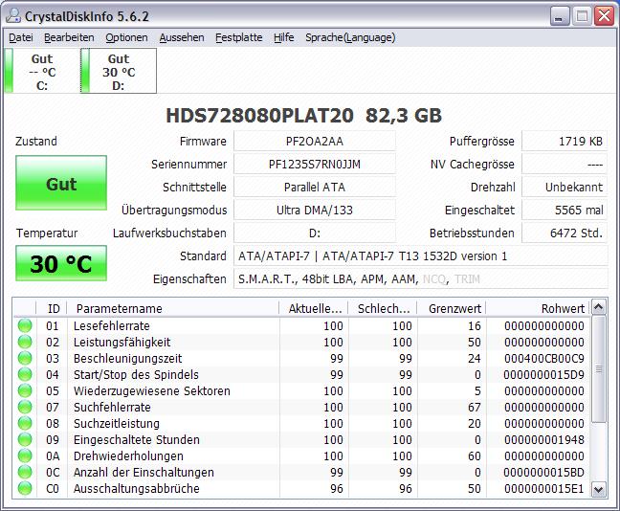This screenshot has width=620, height=511.
Task: Click status icon for Leistungsfähigkeit row
Action: [25, 343]
